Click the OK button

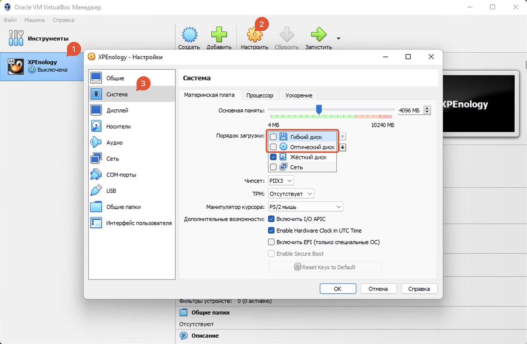click(338, 289)
